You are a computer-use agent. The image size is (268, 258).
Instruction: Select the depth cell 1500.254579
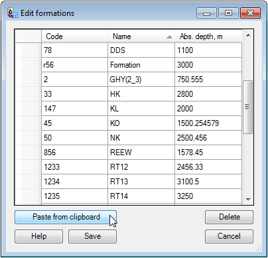pos(208,123)
